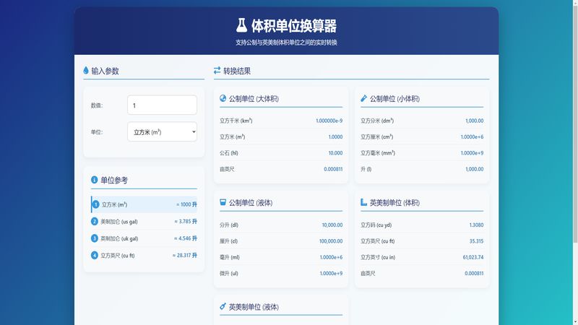The image size is (578, 325).
Task: Click the 数值 input field
Action: [x=162, y=105]
